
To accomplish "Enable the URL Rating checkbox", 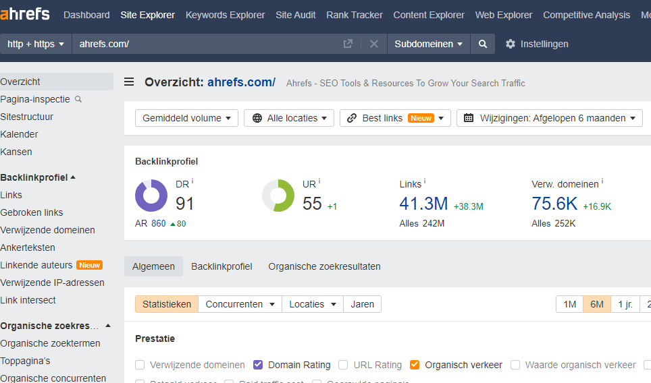I will (x=343, y=365).
